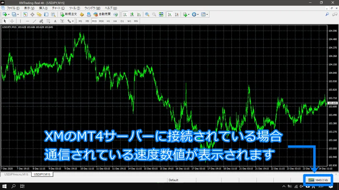Open the Windows Start menu
The width and height of the screenshot is (339, 190).
click(4, 186)
